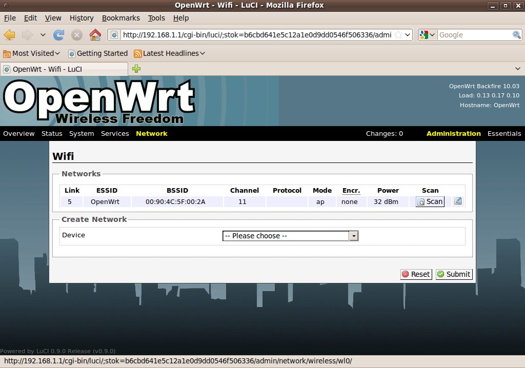525x368 pixels.
Task: Go to home page via house icon
Action: (95, 35)
